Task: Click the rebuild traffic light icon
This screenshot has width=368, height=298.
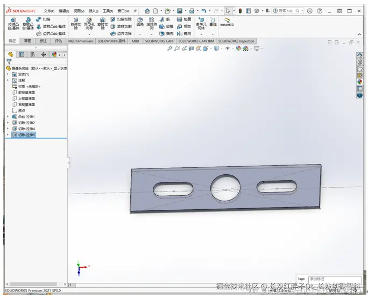Action: pyautogui.click(x=240, y=11)
